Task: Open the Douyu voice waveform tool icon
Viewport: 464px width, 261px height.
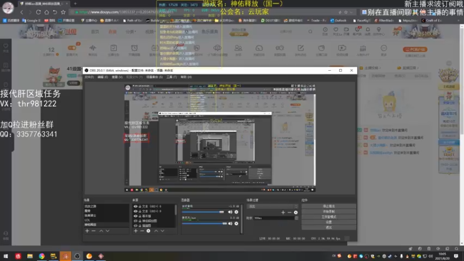Action: (x=93, y=48)
